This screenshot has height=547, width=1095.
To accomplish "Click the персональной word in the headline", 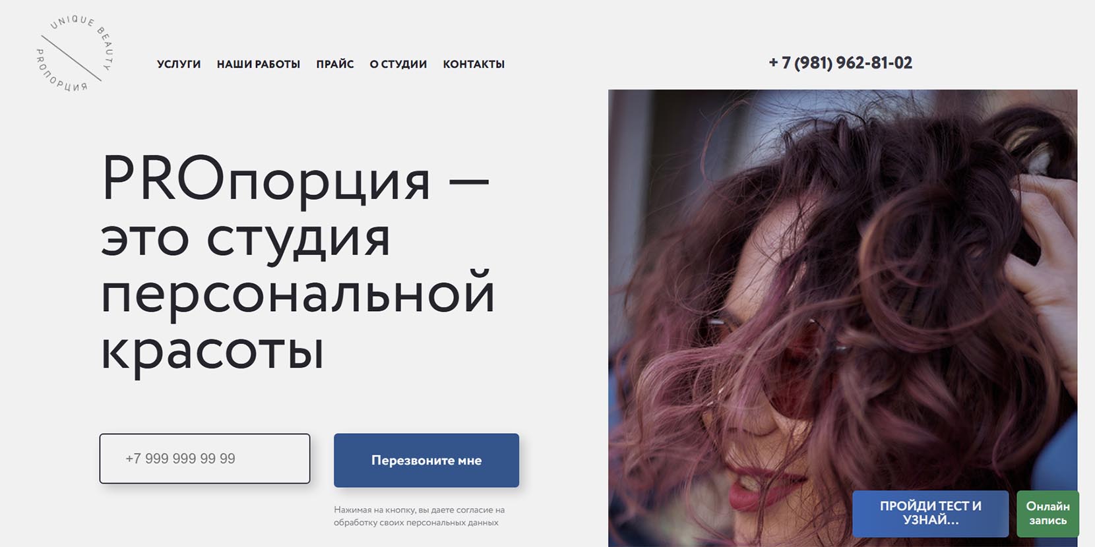I will click(x=297, y=295).
